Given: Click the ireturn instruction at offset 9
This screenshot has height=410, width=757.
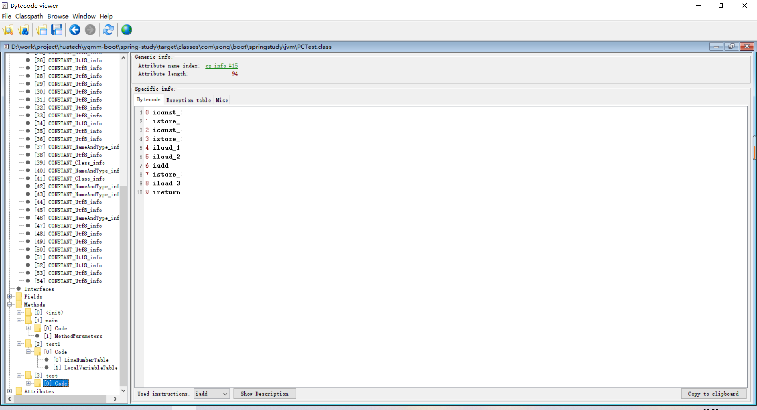Looking at the screenshot, I should (x=166, y=192).
